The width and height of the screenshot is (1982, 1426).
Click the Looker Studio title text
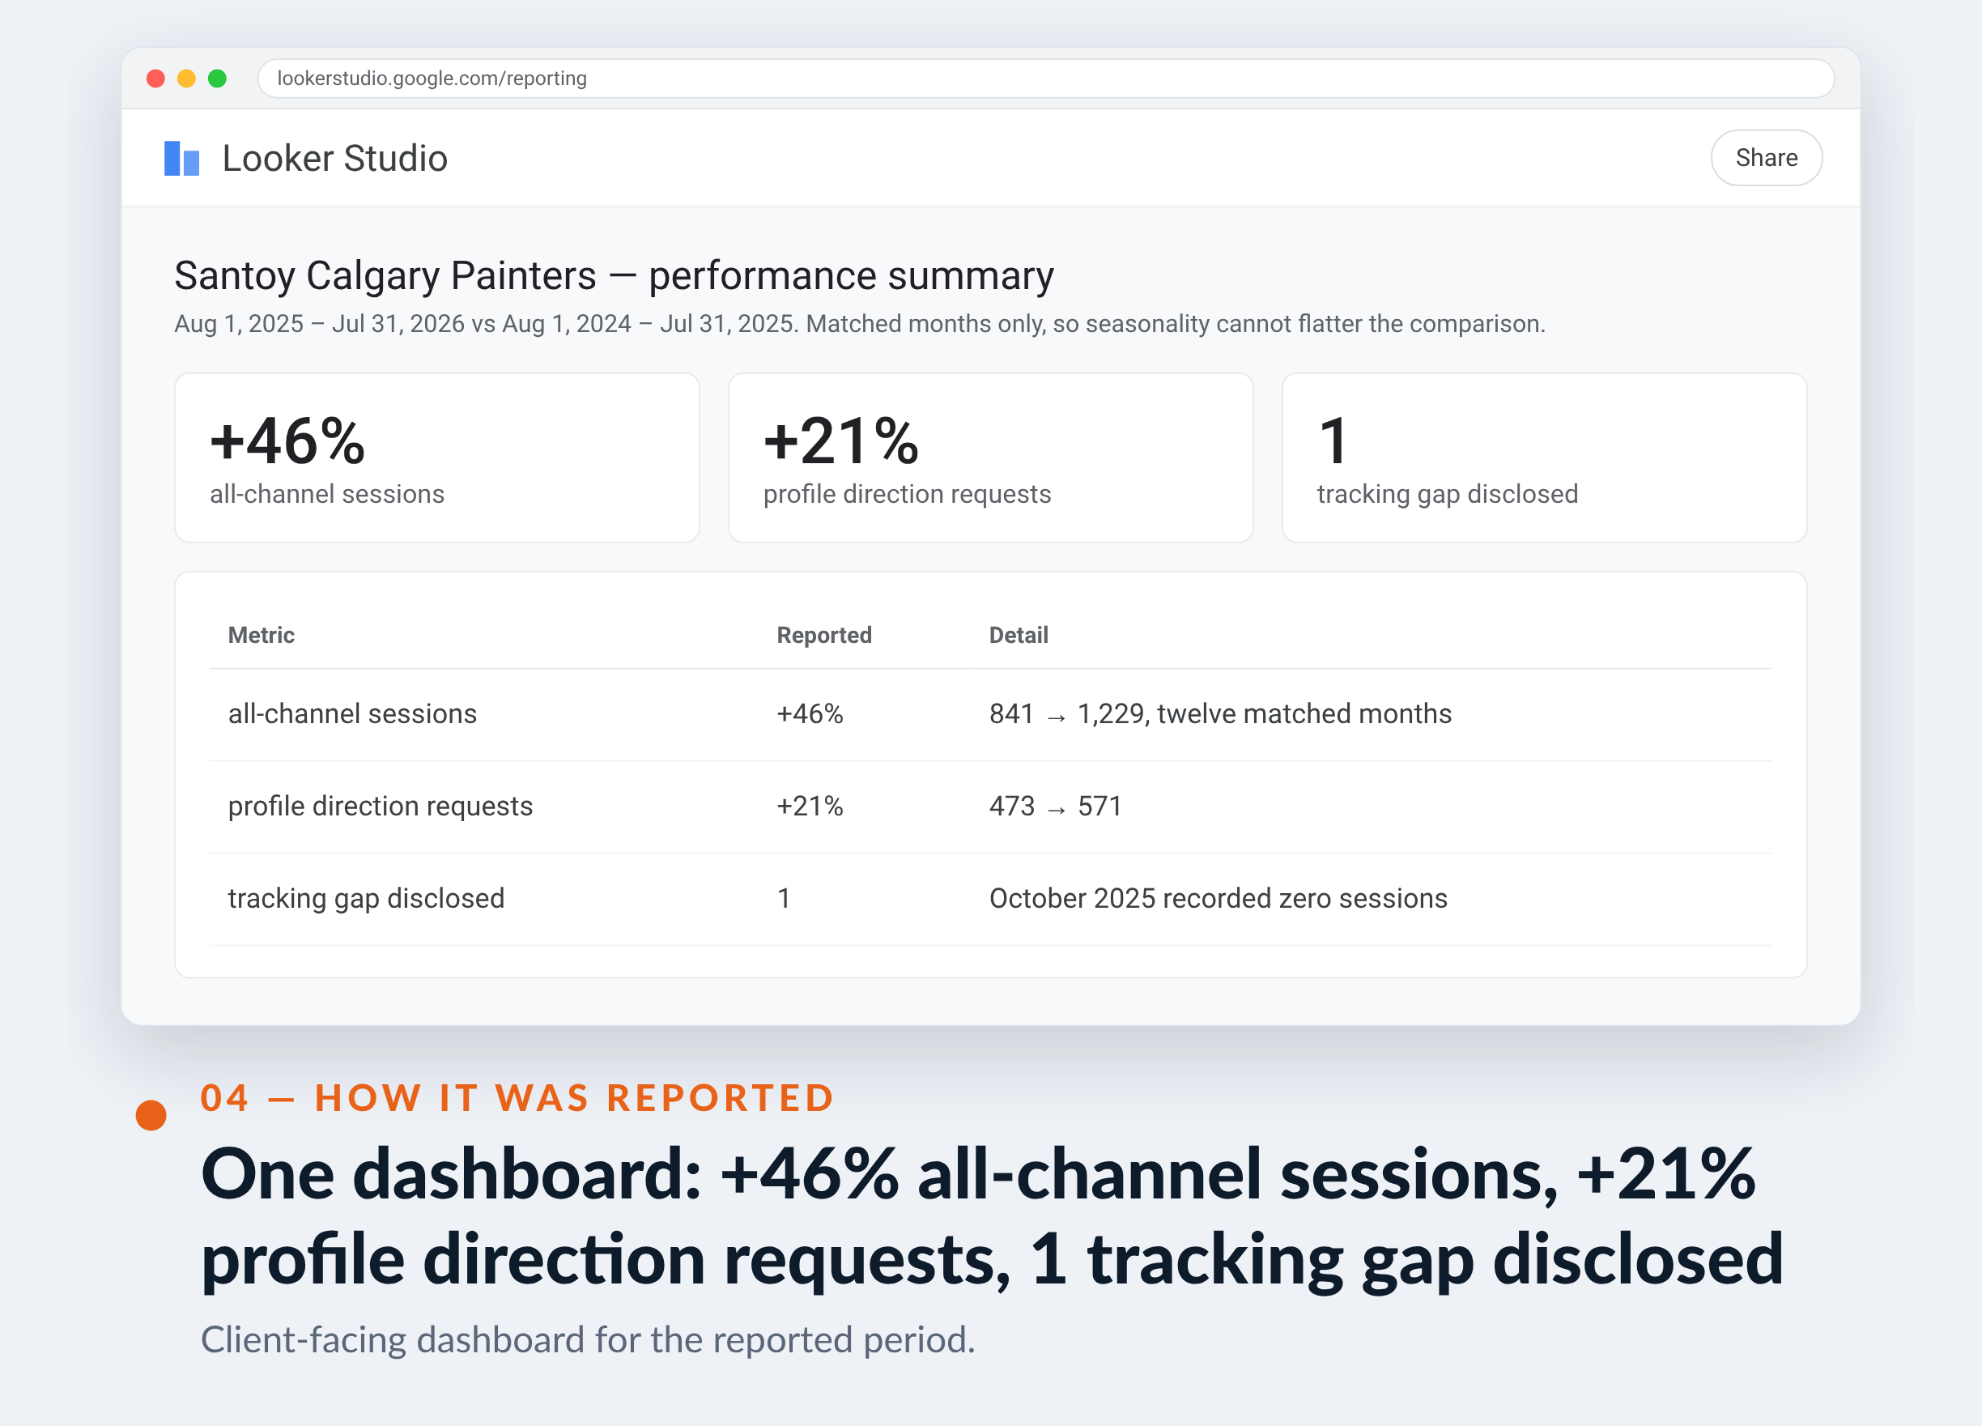334,158
